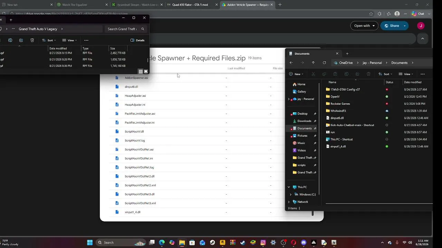Click the OneDrive breadcrumb in Documents window

346,63
